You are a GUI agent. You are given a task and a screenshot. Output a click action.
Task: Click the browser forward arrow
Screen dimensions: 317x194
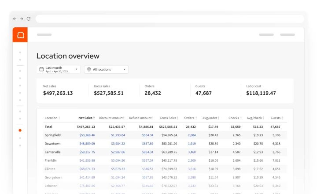(x=22, y=19)
